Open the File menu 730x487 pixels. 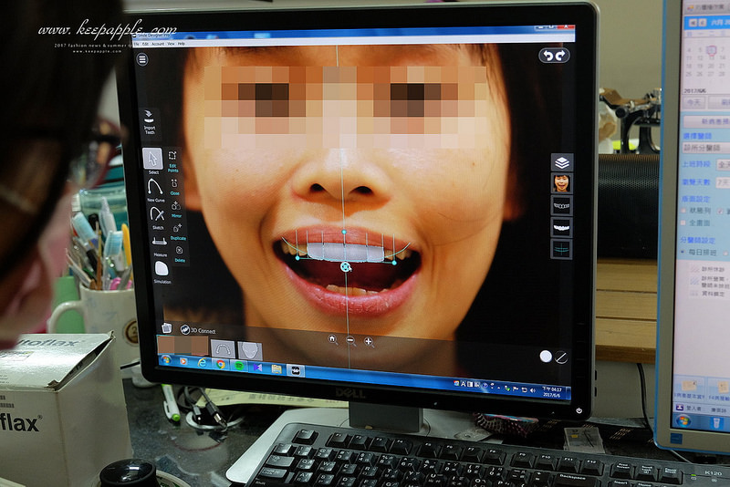[137, 44]
